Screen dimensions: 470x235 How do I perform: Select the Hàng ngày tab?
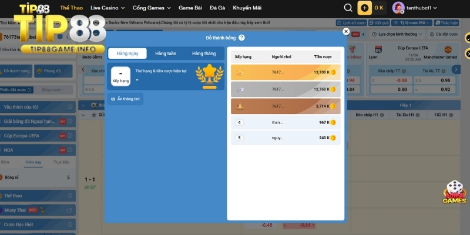tap(127, 53)
